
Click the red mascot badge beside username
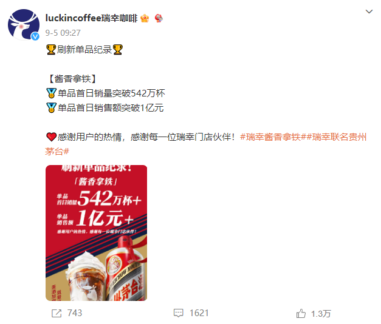159,18
